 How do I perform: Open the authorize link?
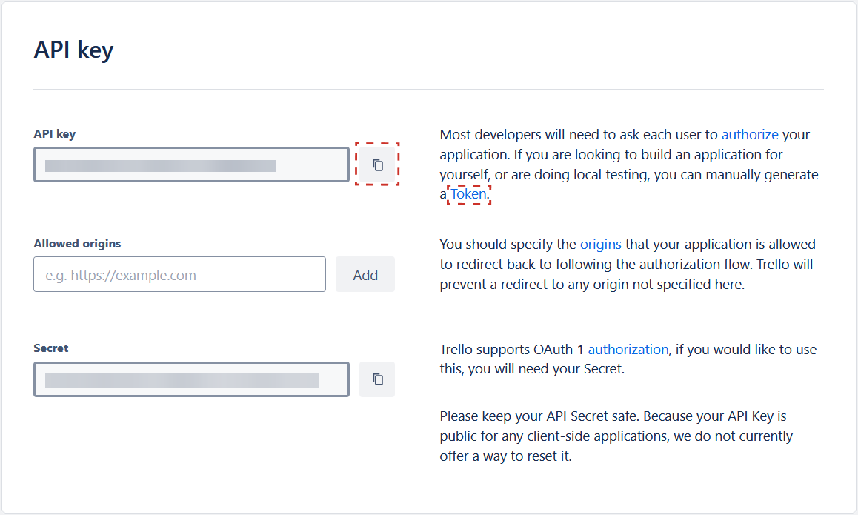[750, 135]
